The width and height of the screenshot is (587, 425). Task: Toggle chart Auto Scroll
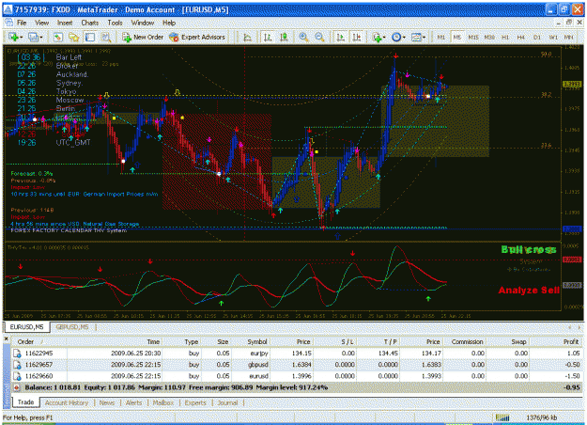coord(340,37)
